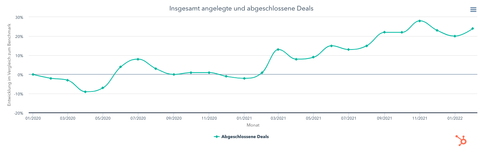Toggle the Abgeschlossene Deals legend series
Screen dimensions: 481x150
[x=245, y=137]
